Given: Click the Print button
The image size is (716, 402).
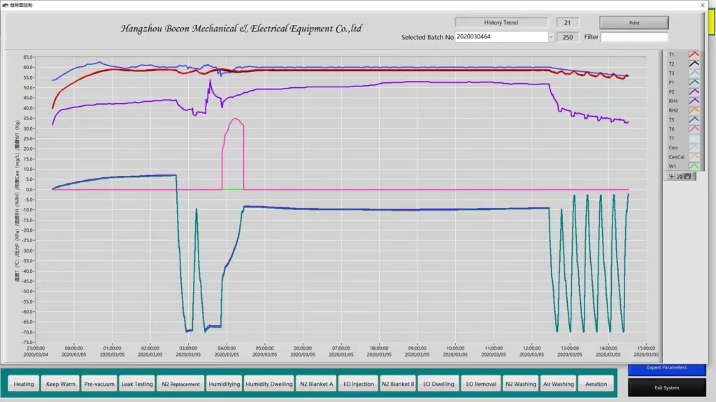Looking at the screenshot, I should (633, 23).
